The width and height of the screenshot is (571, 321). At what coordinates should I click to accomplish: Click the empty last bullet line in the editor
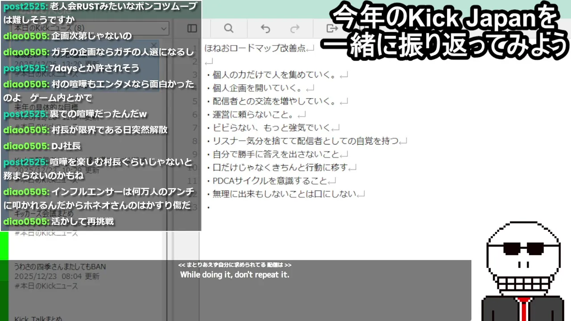208,207
